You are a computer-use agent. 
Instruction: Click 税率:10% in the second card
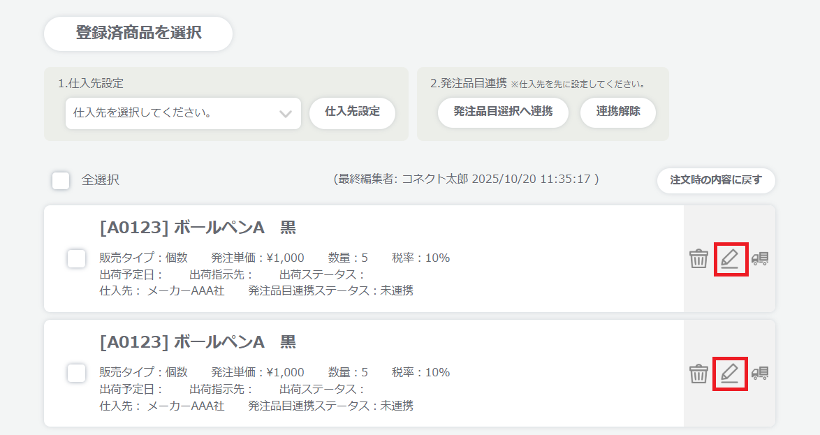pos(421,372)
